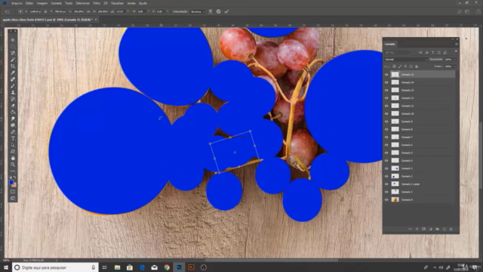
Task: Add a layer mask from the panel footer
Action: click(424, 229)
